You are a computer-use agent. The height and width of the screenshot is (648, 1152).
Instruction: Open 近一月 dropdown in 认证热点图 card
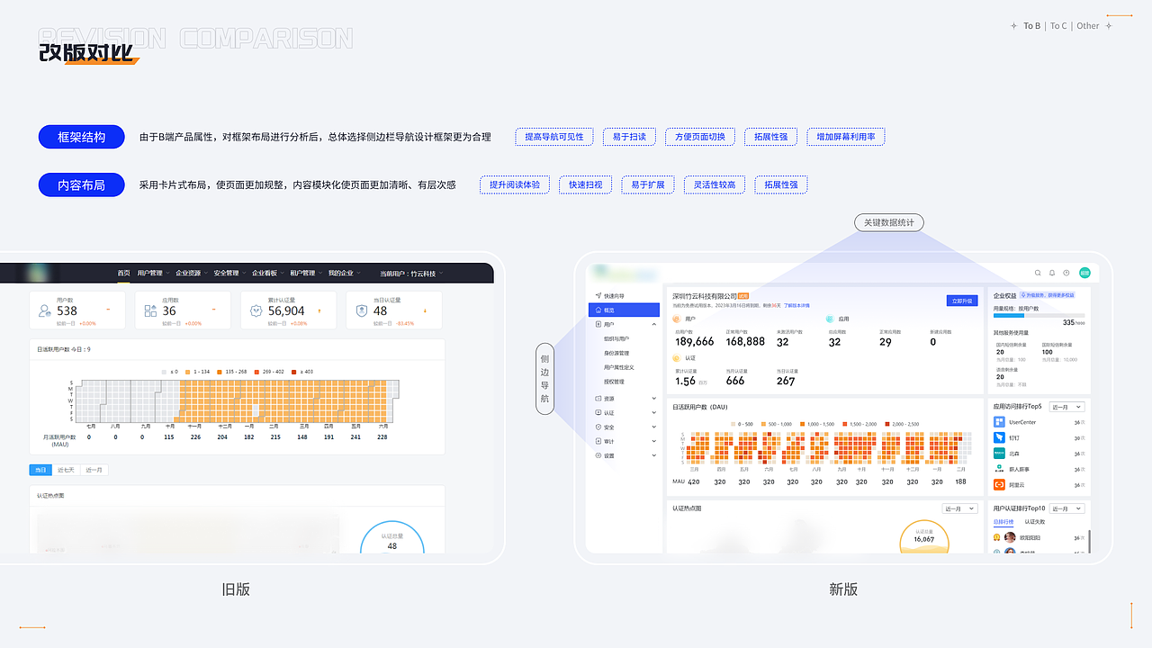[x=959, y=508]
